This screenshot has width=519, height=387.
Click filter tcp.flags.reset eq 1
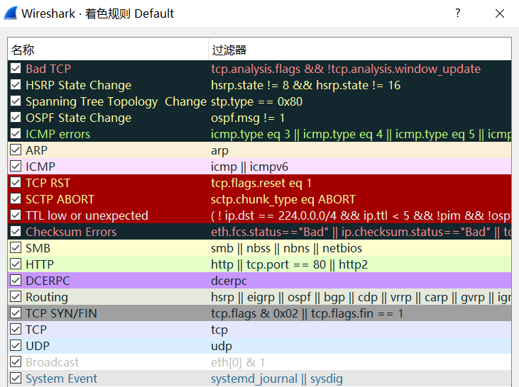pyautogui.click(x=261, y=183)
